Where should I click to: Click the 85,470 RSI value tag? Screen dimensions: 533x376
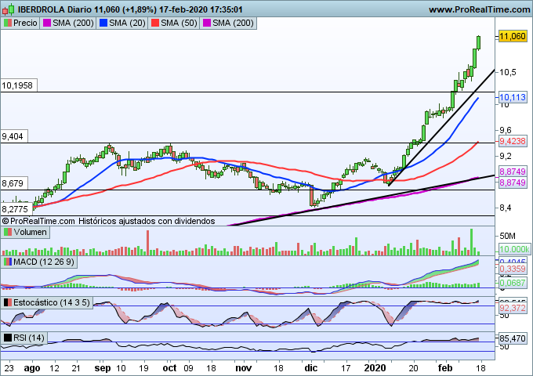(x=513, y=338)
